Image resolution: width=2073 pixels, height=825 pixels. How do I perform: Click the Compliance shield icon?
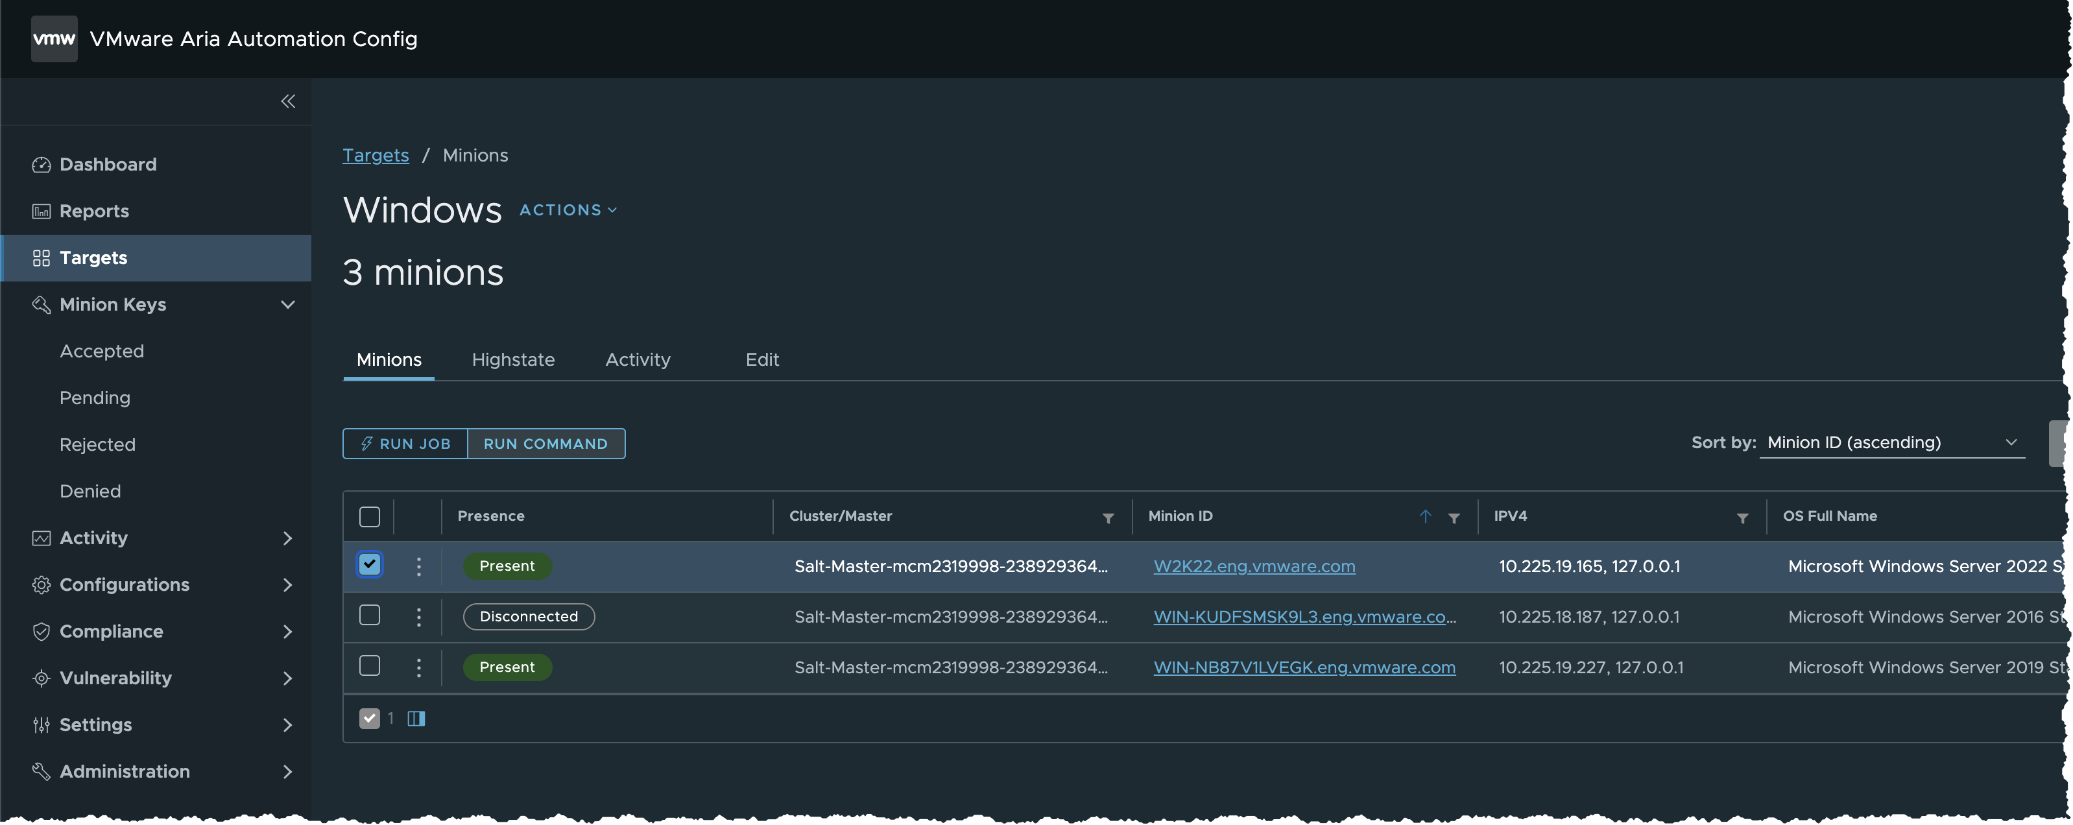[x=41, y=631]
